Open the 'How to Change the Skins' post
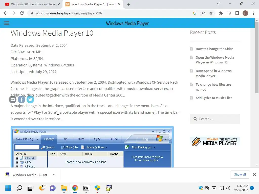259x194 pixels. click(x=214, y=49)
